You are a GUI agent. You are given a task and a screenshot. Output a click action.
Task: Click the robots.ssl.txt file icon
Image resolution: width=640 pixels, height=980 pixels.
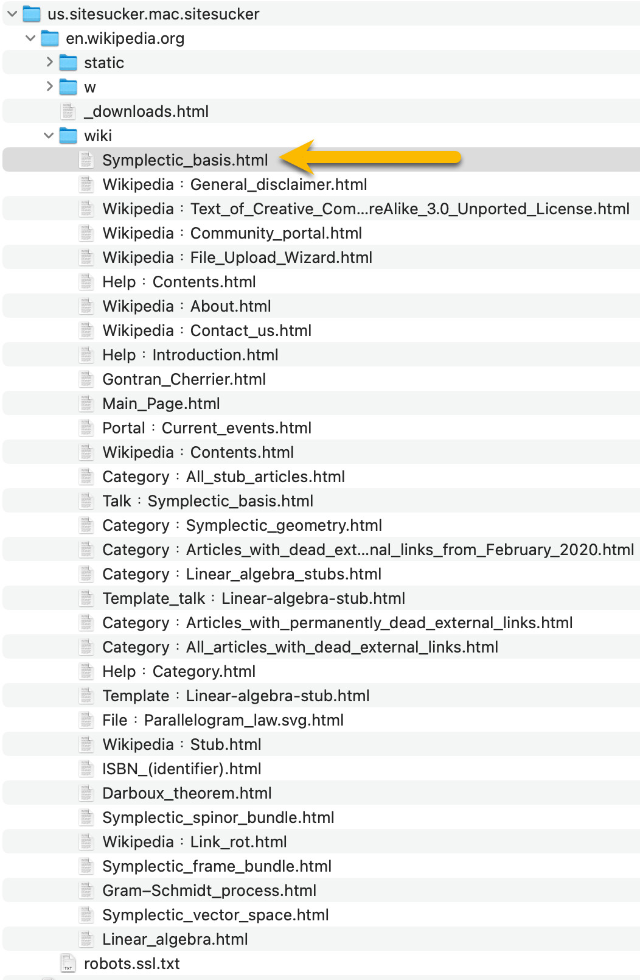pyautogui.click(x=68, y=963)
